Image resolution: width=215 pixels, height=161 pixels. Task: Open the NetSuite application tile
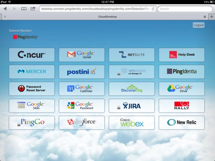(x=132, y=55)
